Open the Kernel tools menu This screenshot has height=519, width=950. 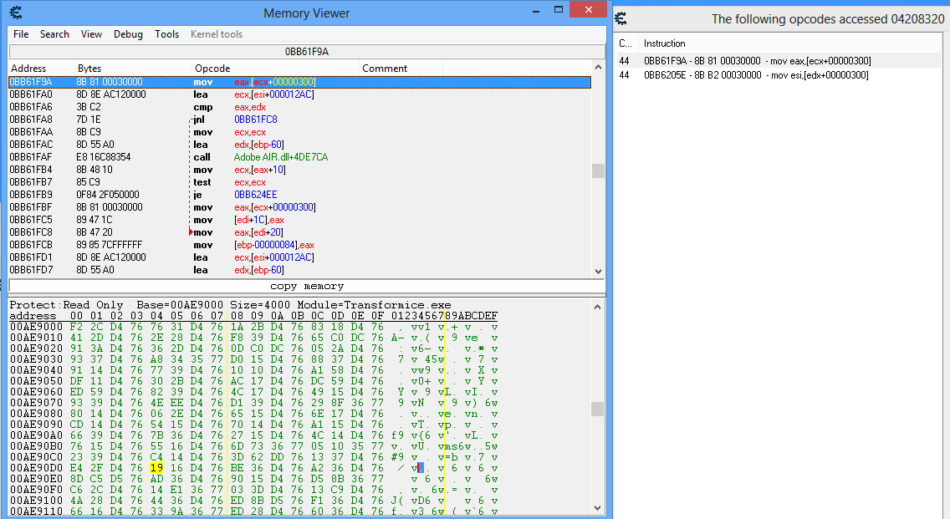coord(216,34)
